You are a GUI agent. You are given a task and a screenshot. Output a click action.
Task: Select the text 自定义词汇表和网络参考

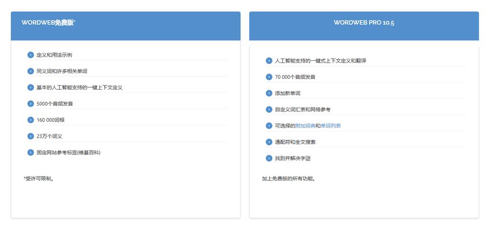click(302, 109)
